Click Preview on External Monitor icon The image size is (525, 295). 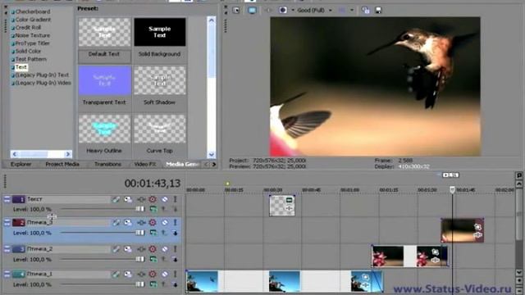click(252, 11)
